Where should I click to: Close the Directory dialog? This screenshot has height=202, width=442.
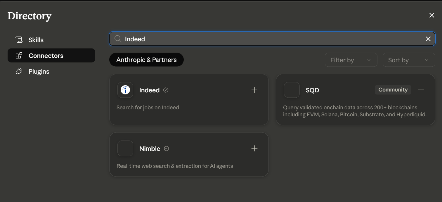click(x=432, y=15)
